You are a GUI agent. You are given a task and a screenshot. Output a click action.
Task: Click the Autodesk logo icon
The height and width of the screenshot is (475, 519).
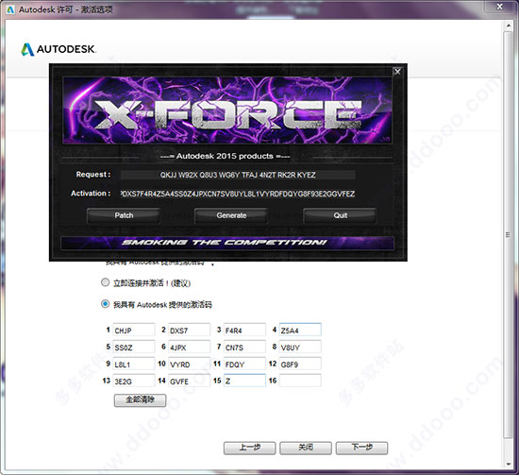point(27,50)
